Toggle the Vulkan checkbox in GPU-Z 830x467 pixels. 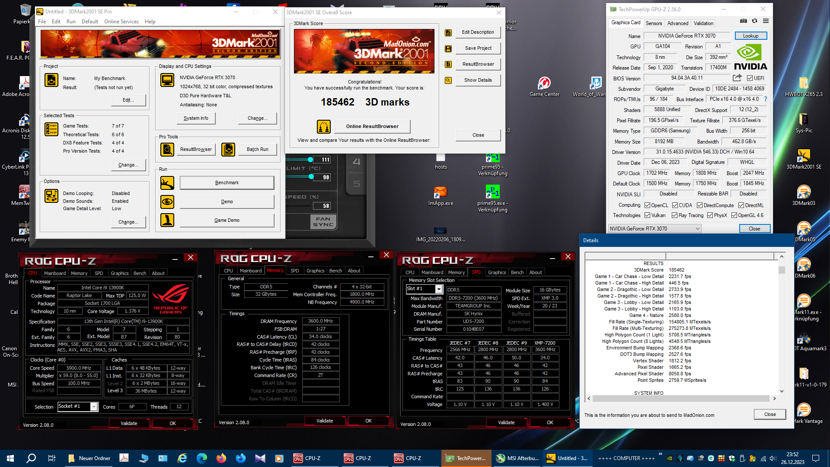[x=647, y=215]
